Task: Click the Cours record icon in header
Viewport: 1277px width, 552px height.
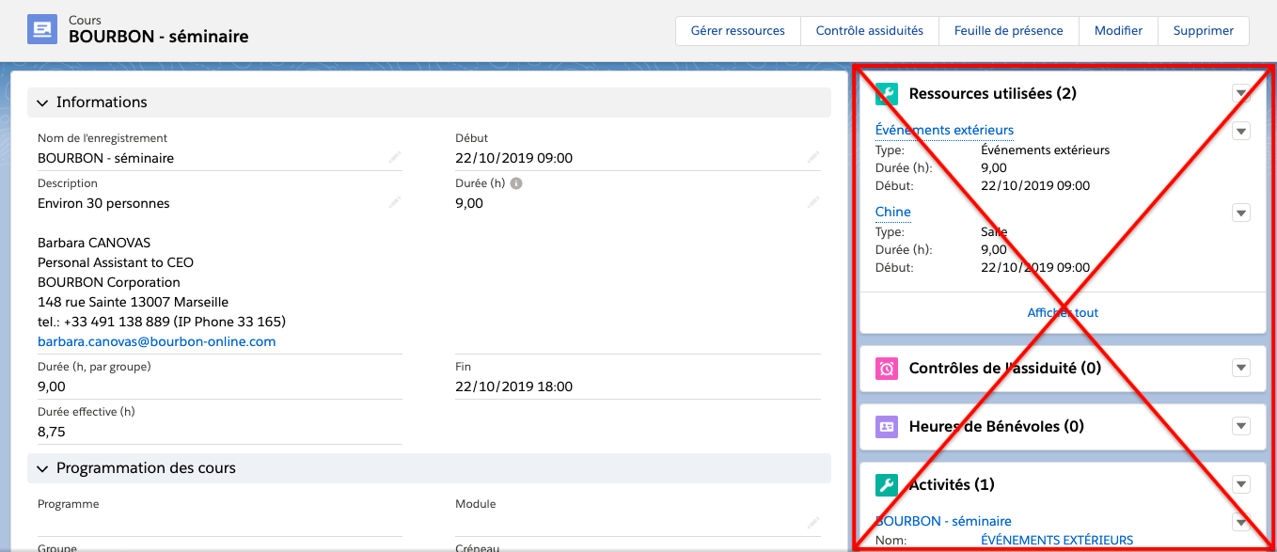Action: pyautogui.click(x=42, y=30)
